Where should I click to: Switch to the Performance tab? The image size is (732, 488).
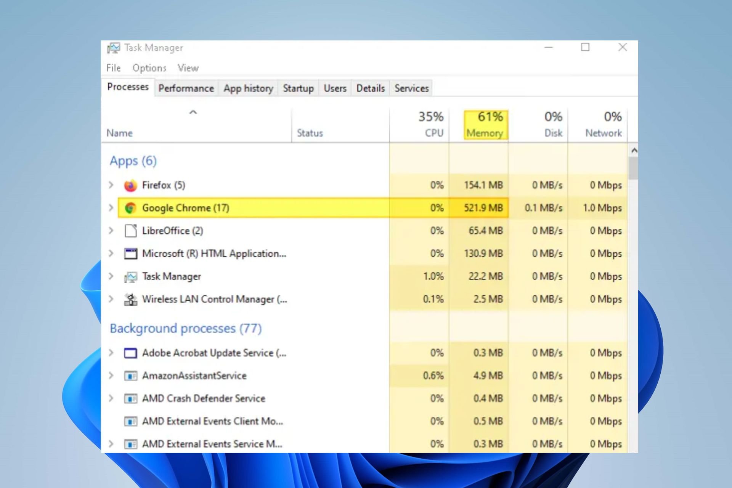click(x=186, y=88)
